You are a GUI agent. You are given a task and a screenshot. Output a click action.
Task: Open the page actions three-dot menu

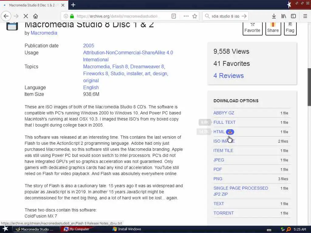click(x=186, y=16)
